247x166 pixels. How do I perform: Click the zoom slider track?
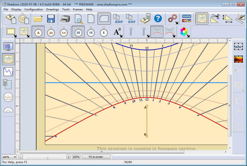tap(45, 157)
